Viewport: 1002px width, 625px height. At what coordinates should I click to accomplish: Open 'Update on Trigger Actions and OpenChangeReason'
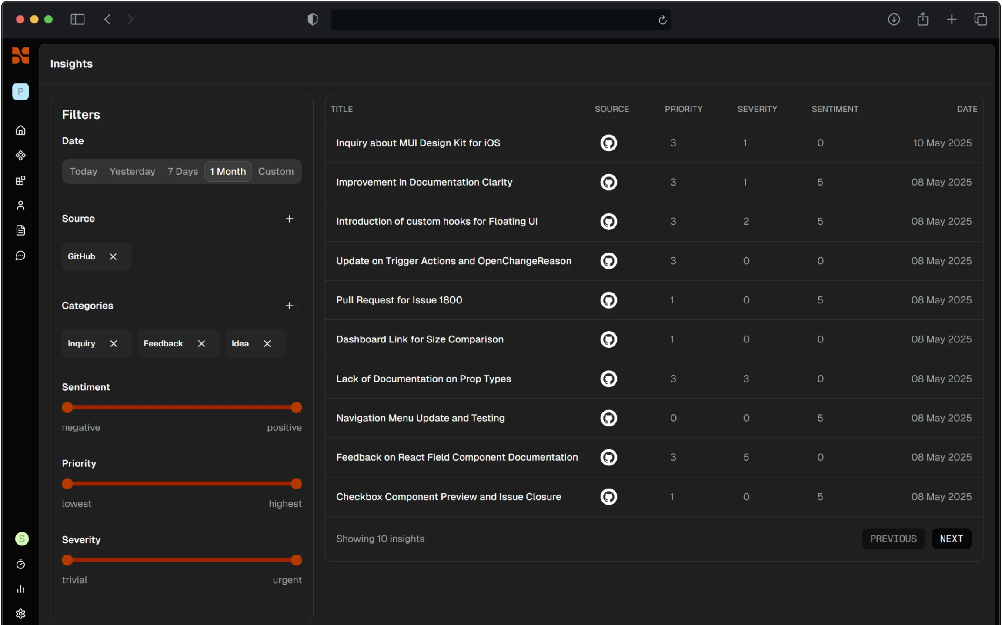pyautogui.click(x=454, y=261)
